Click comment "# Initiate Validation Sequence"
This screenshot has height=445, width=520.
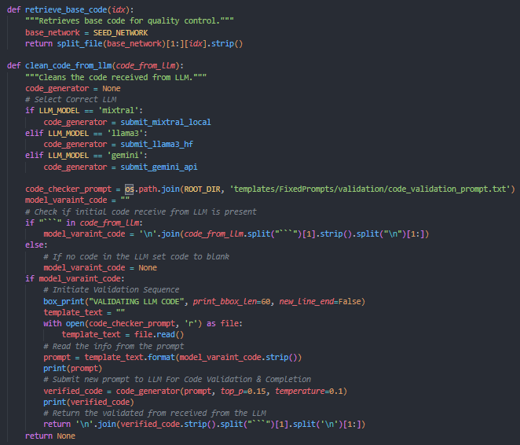(111, 289)
